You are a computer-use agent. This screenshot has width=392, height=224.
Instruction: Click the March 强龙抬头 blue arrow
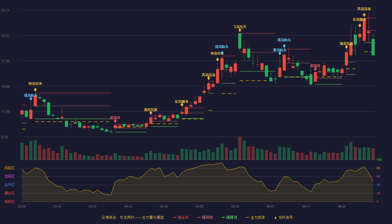coord(31,99)
